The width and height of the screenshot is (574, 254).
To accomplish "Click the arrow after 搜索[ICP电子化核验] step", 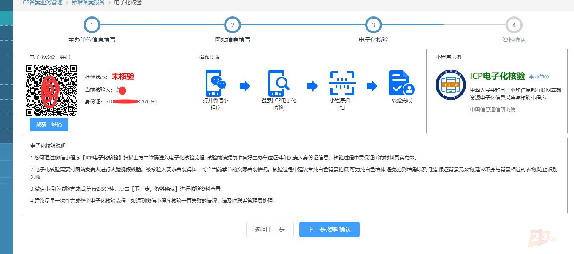I will tap(311, 86).
